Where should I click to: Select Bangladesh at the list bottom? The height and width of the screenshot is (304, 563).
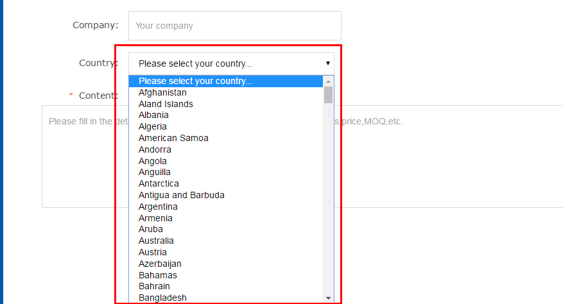[162, 298]
